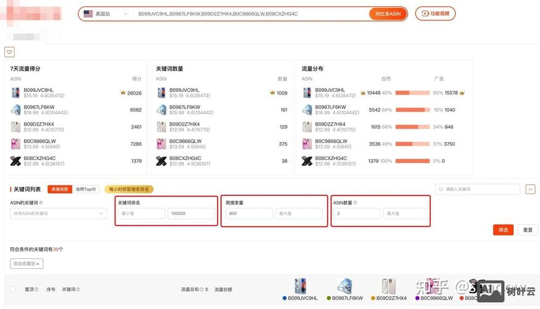
Task: Click the orange color dot beside B09D2Z7HX4
Action: tap(373, 298)
